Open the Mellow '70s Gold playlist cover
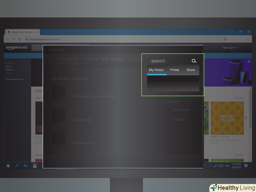This screenshot has height=192, width=256. [x=227, y=118]
